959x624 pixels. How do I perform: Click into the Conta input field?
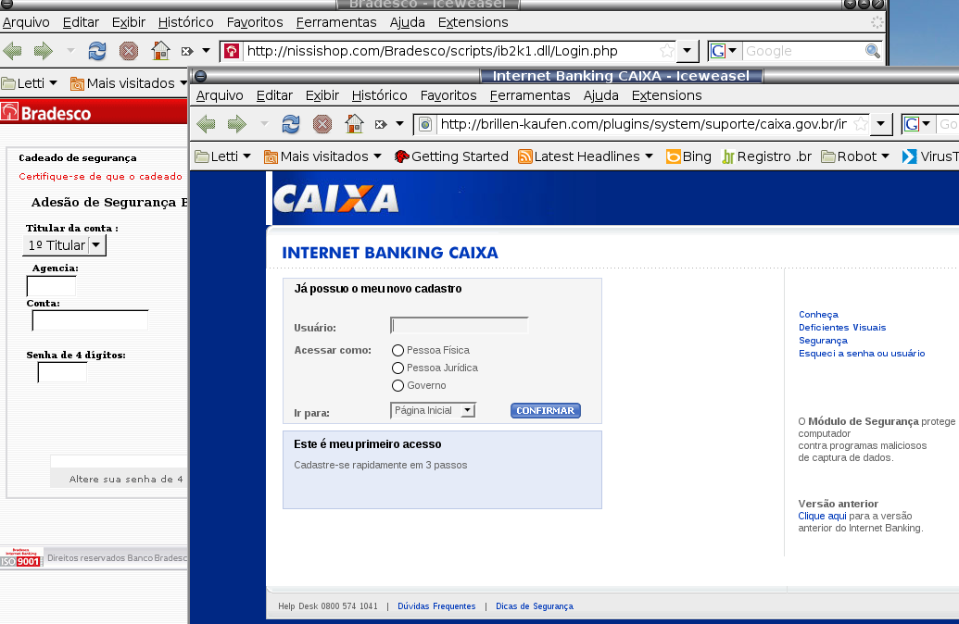point(90,320)
